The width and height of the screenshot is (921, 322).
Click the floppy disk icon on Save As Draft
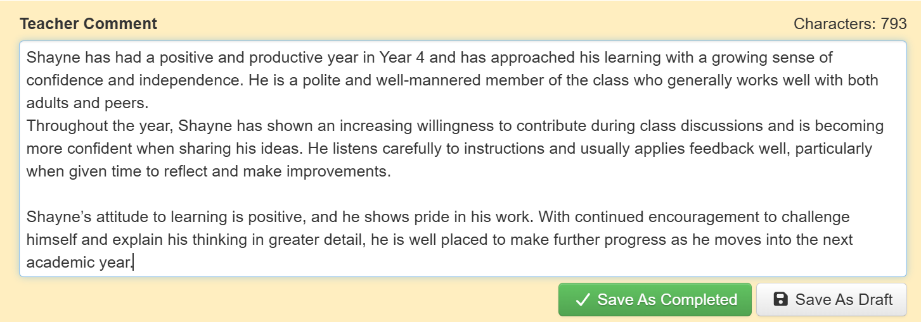click(x=781, y=299)
